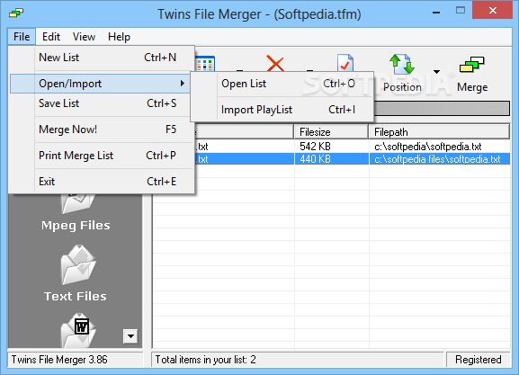Select Exit from File menu
Screen dimensions: 519x375
(x=102, y=182)
